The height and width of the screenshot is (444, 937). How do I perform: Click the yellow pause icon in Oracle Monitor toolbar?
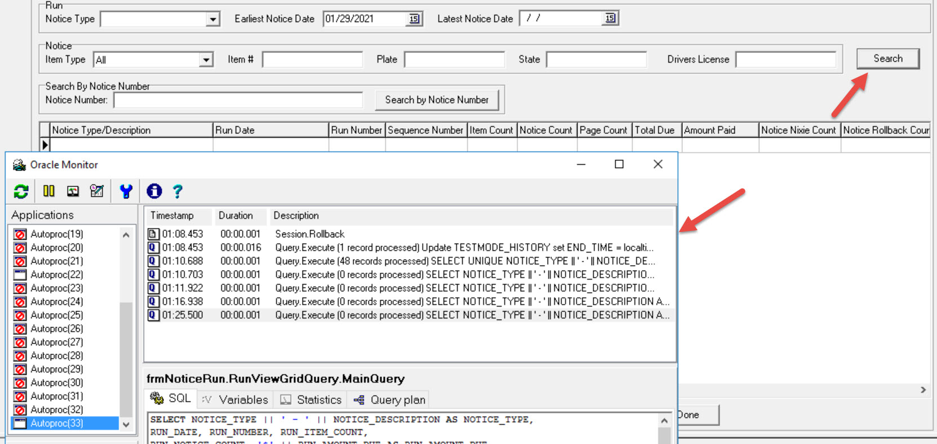pyautogui.click(x=49, y=191)
